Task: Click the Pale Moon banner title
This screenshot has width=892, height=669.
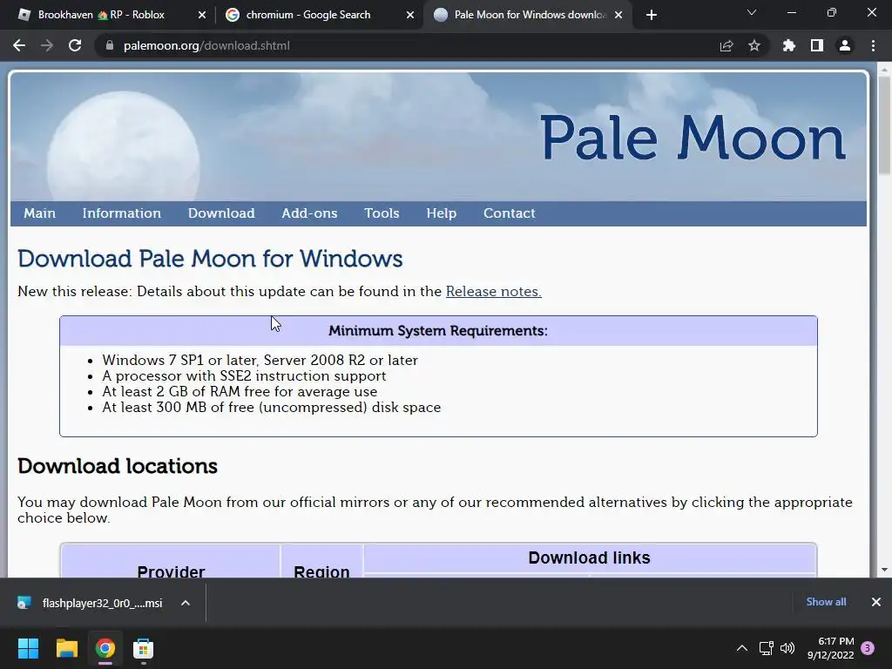Action: (x=693, y=137)
